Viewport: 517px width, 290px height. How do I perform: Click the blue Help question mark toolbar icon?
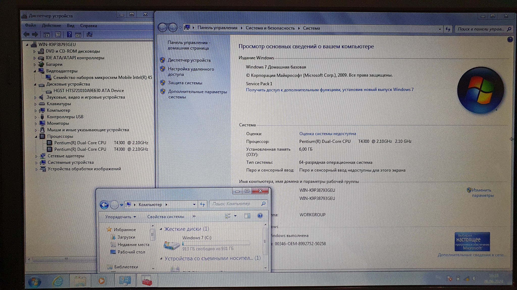click(69, 35)
